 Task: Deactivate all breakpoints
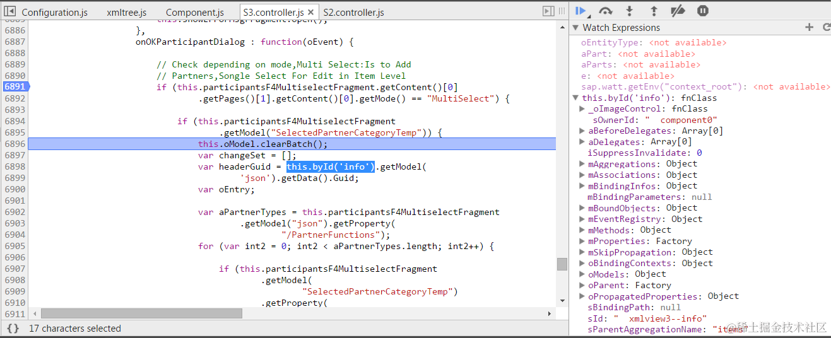pos(678,11)
